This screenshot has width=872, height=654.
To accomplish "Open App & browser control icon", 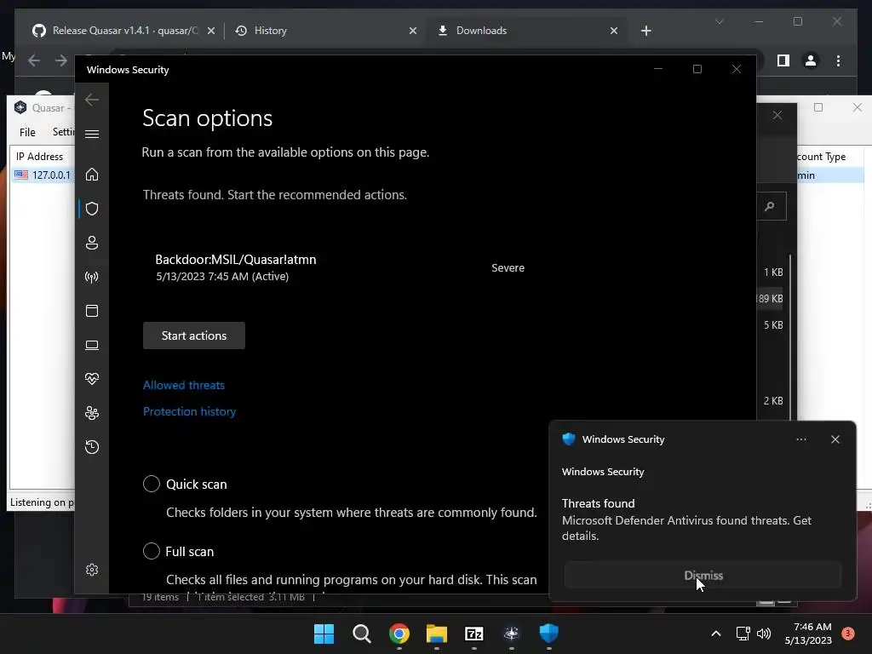I will (92, 311).
